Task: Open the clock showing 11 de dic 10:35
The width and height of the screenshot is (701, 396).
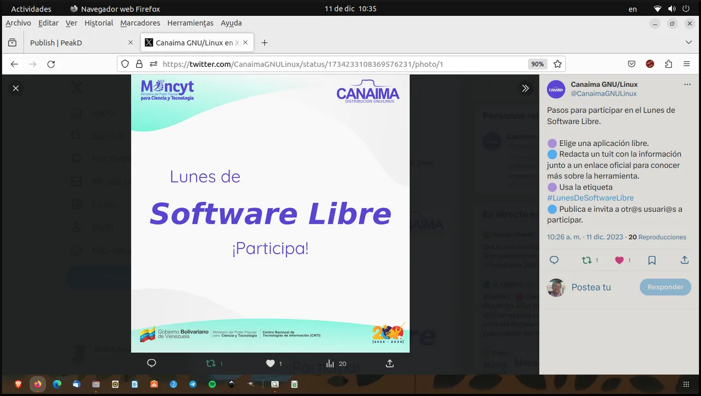Action: pyautogui.click(x=350, y=9)
